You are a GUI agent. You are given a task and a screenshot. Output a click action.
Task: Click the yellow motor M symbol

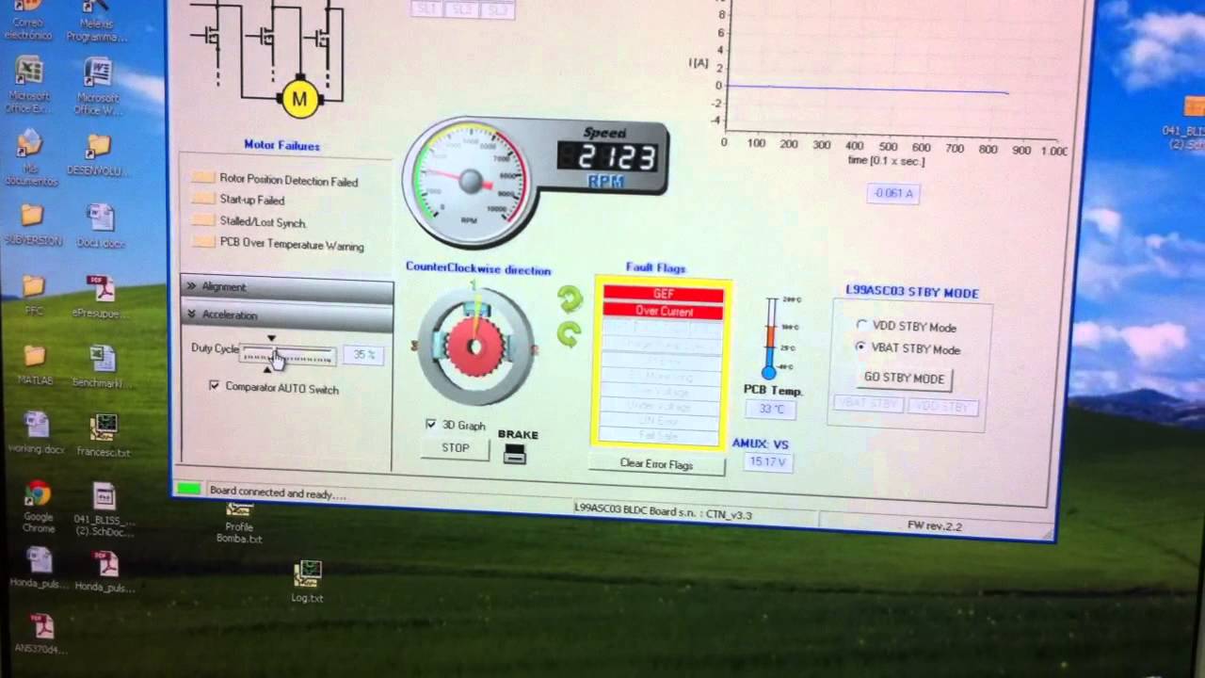(299, 99)
